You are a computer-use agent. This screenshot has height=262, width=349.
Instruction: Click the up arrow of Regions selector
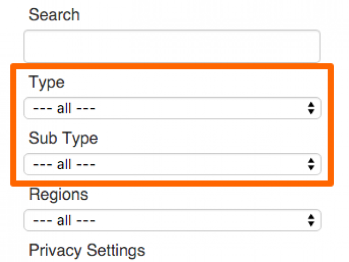point(311,217)
